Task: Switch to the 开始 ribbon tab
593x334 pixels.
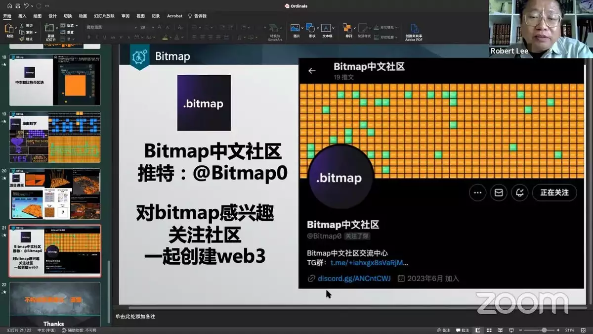Action: pos(7,16)
